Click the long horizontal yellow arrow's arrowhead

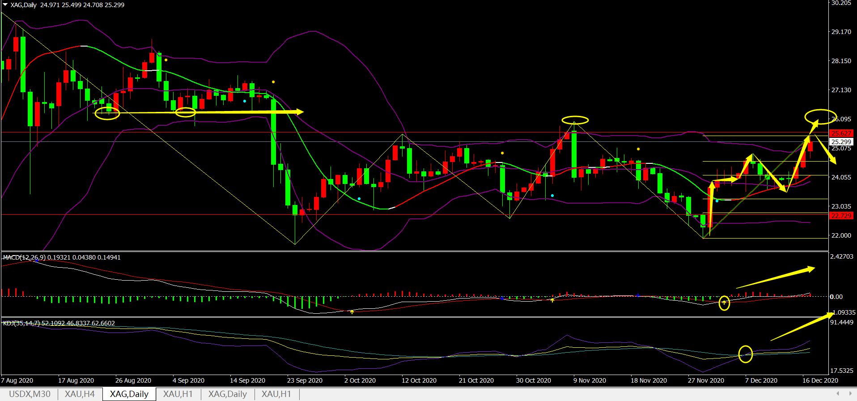[x=299, y=111]
